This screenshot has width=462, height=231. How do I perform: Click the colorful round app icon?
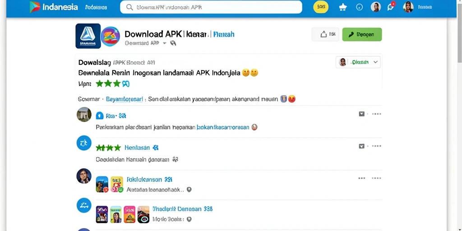[110, 36]
